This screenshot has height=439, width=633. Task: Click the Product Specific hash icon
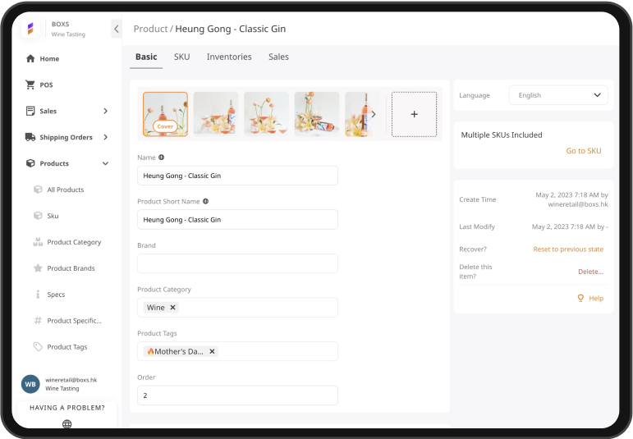pyautogui.click(x=38, y=321)
